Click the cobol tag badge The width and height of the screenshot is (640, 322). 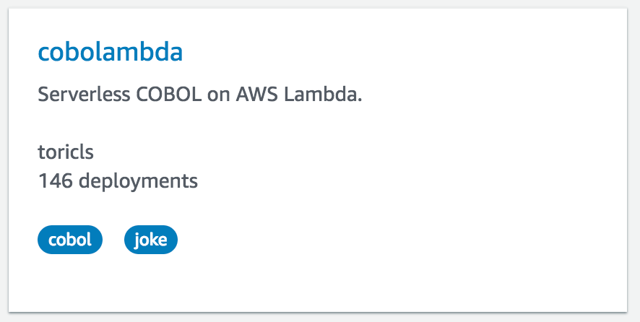coord(70,240)
